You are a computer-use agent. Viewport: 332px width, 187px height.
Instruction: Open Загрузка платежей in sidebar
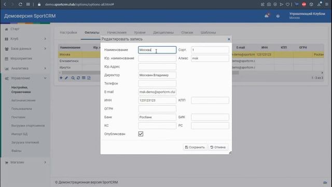[25, 142]
